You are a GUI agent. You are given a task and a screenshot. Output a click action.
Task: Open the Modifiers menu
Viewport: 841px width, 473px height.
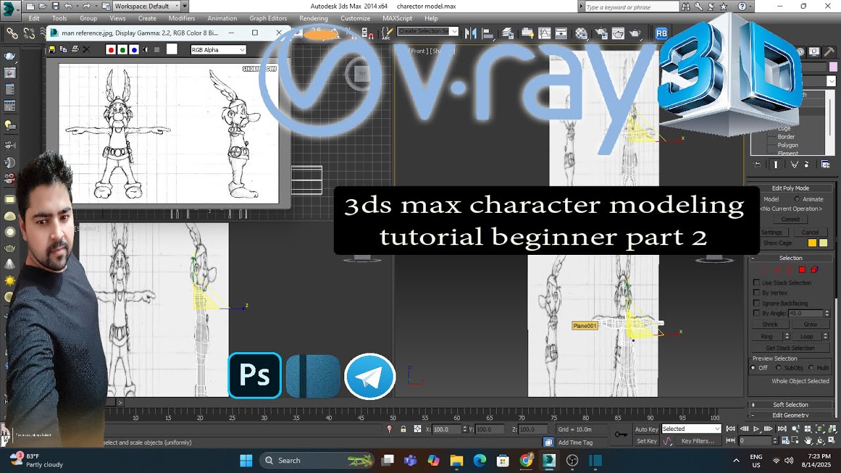pos(181,18)
